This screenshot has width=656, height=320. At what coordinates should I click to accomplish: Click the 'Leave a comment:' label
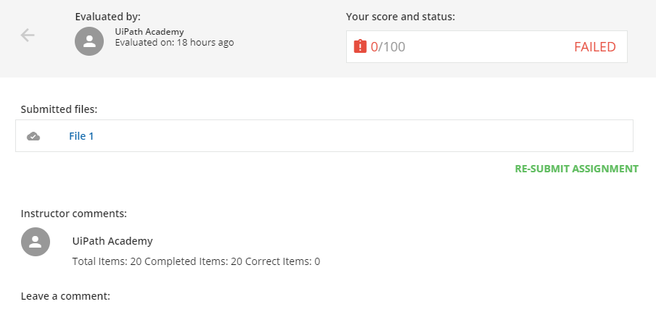65,296
